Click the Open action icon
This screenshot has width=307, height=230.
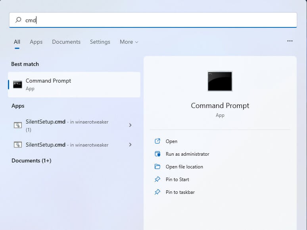click(157, 141)
